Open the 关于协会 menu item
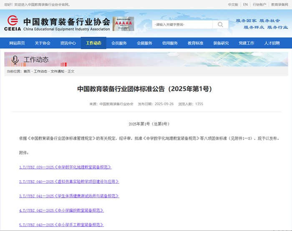Image resolution: width=292 pixels, height=231 pixels. coord(43,43)
